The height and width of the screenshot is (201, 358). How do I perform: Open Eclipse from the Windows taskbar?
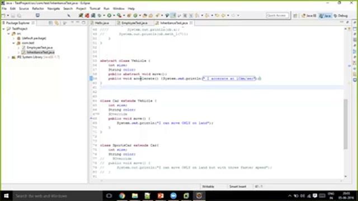pyautogui.click(x=199, y=195)
